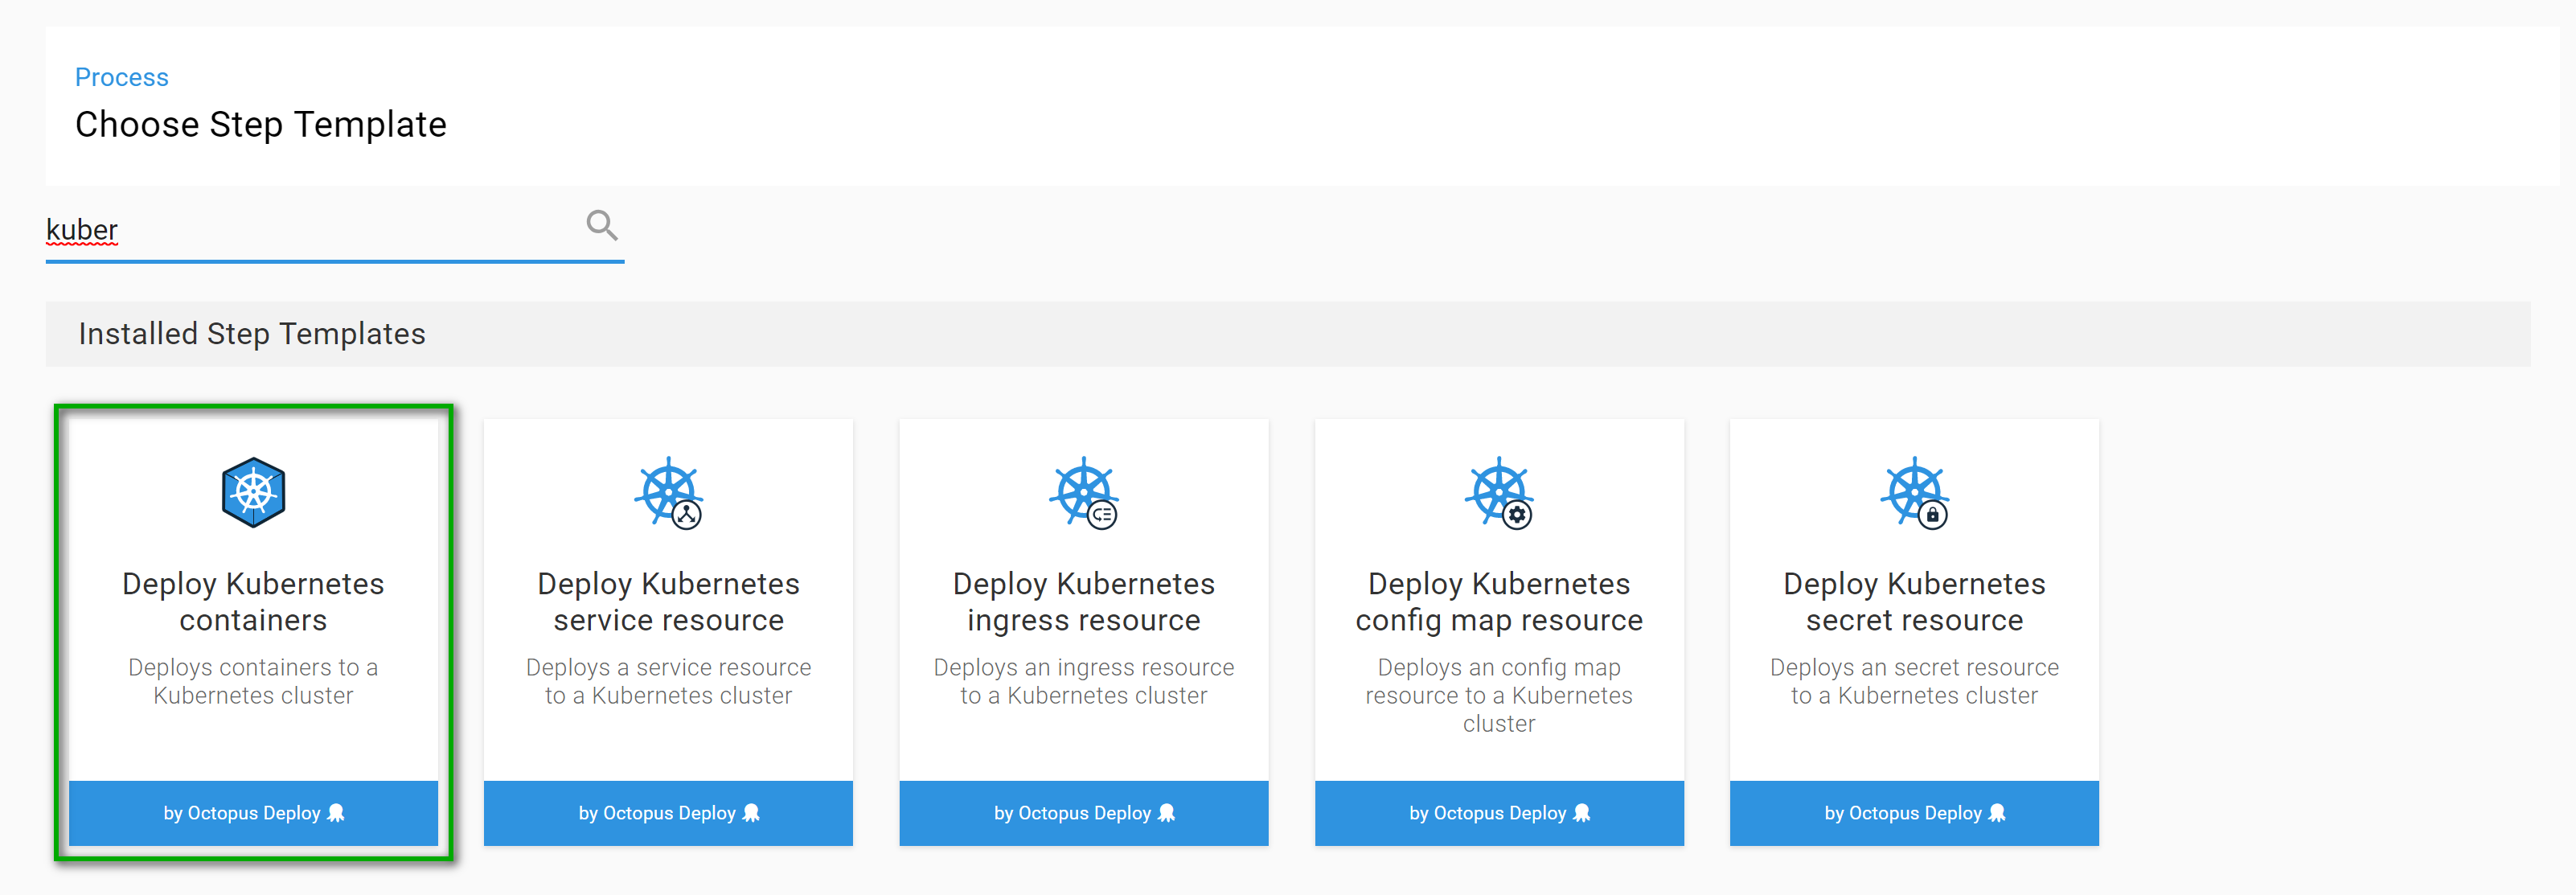Click by Octopus Deploy on ingress card
This screenshot has width=2576, height=895.
pos(1072,813)
